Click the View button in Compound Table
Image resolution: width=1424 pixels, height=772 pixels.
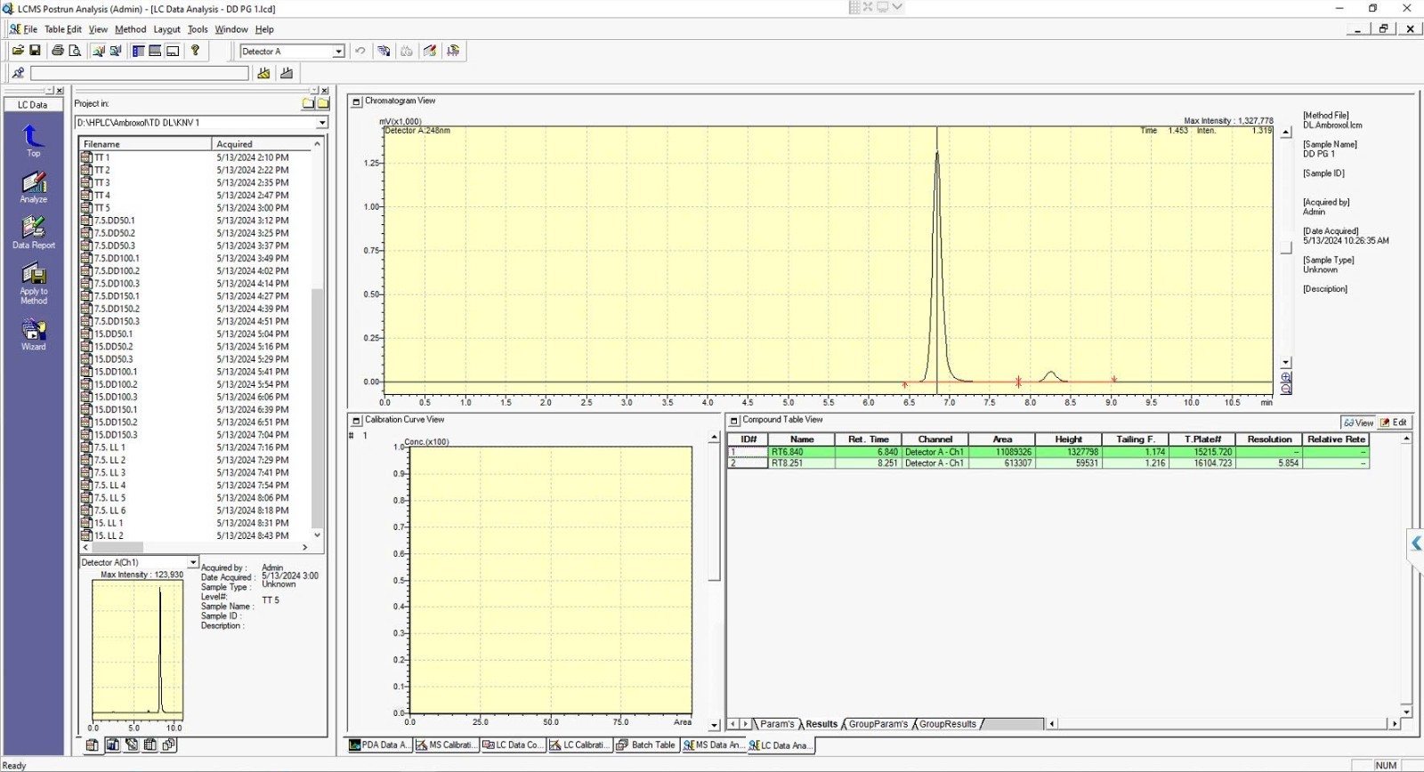coord(1358,422)
